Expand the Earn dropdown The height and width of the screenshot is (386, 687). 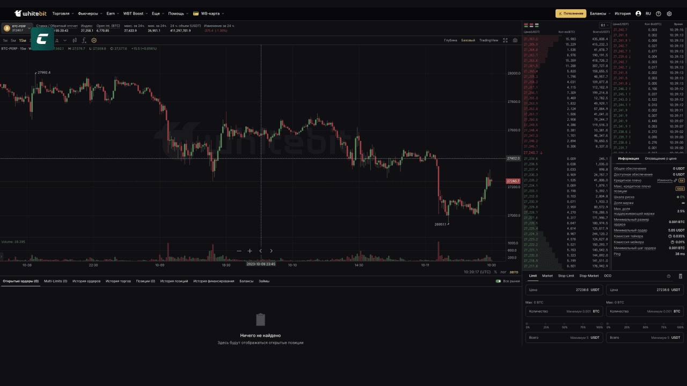point(113,13)
